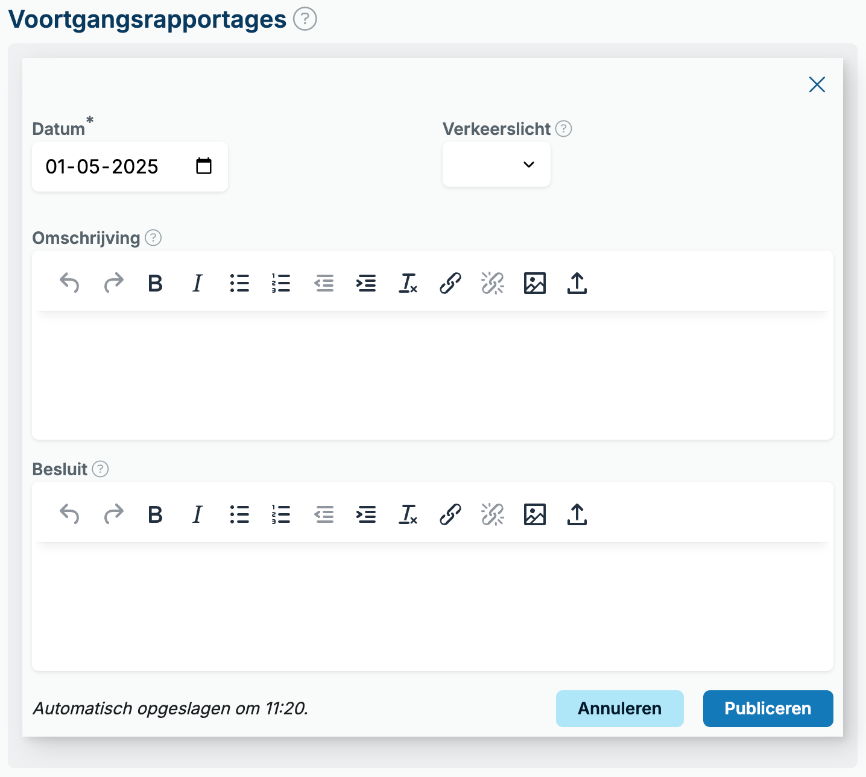Image resolution: width=866 pixels, height=777 pixels.
Task: Increase indent in the Besluit editor
Action: tap(366, 514)
